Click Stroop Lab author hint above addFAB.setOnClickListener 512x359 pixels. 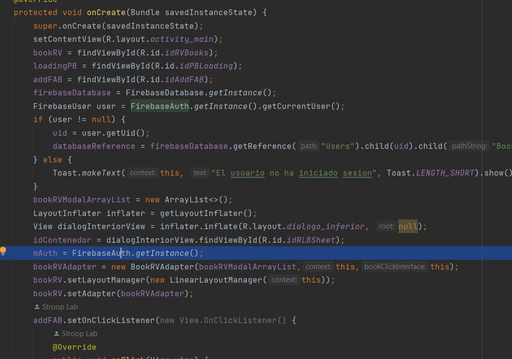(56, 307)
